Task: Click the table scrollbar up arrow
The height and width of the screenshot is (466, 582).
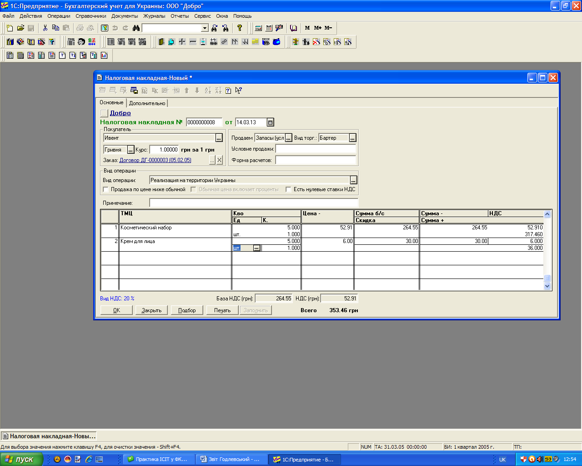Action: pos(547,214)
